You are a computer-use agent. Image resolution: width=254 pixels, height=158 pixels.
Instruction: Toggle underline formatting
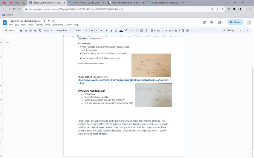pos(116,30)
